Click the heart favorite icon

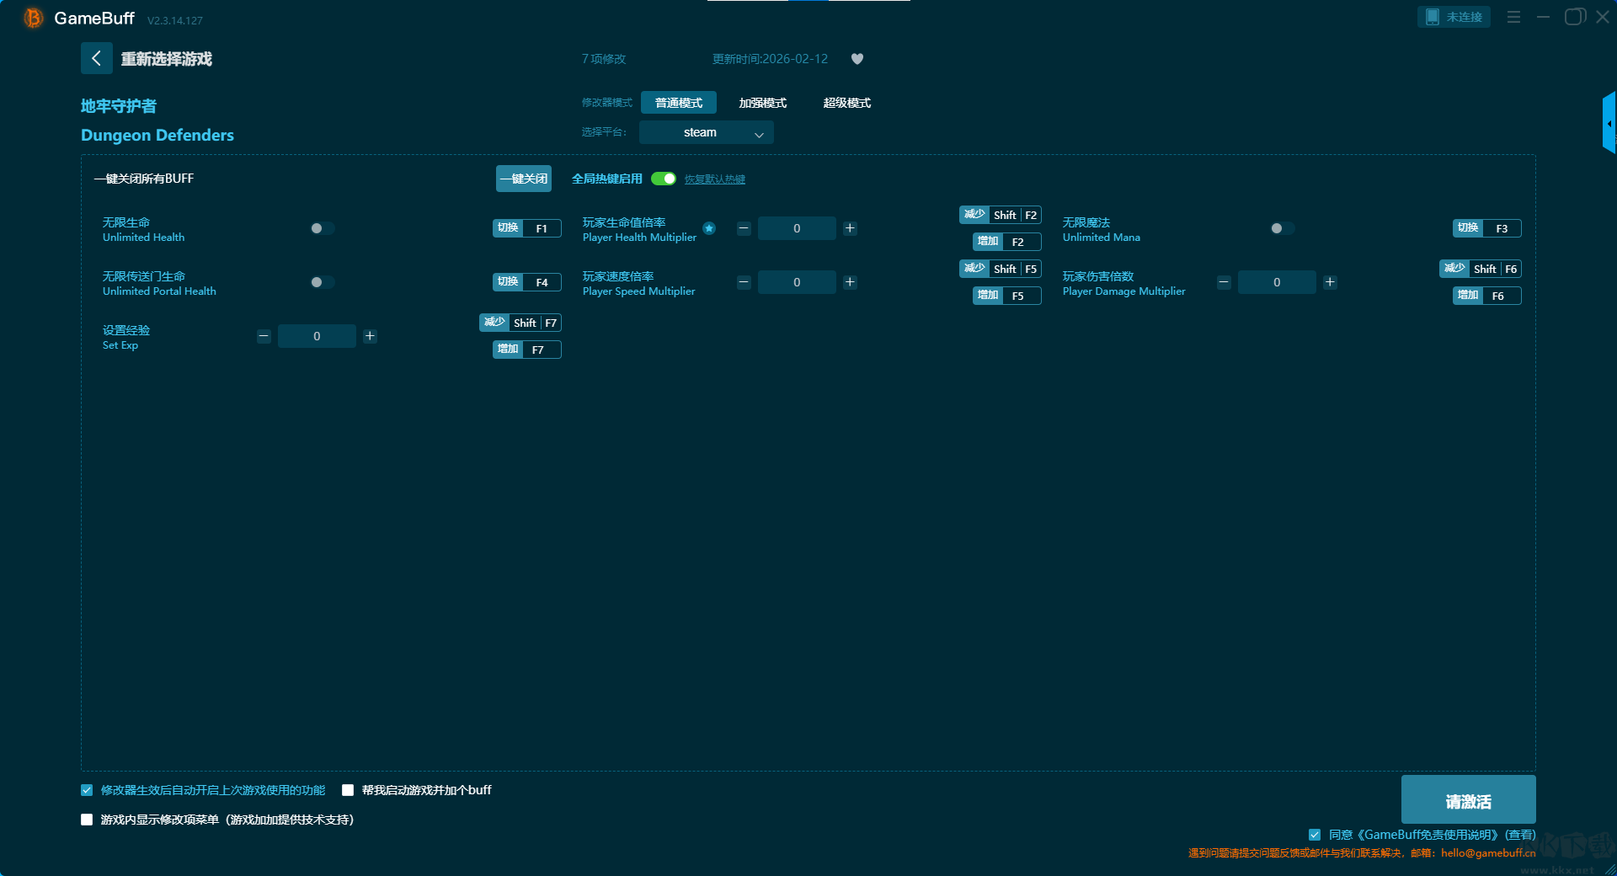[x=857, y=59]
